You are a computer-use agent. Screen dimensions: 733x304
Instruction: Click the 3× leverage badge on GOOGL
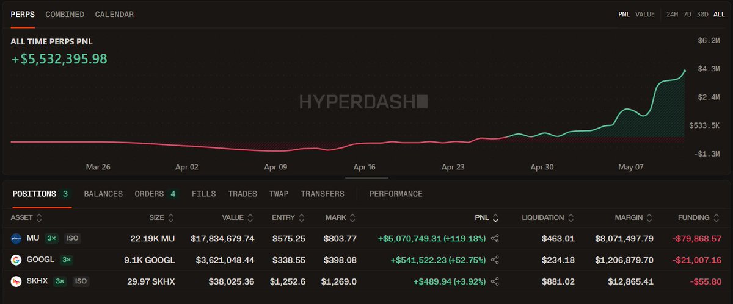67,260
